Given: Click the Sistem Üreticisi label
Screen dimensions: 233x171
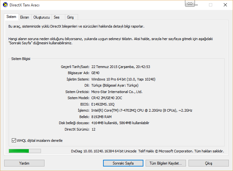Looking at the screenshot, I should point(77,92).
